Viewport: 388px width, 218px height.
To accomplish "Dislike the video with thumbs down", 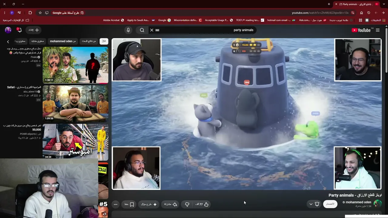I will click(x=187, y=204).
